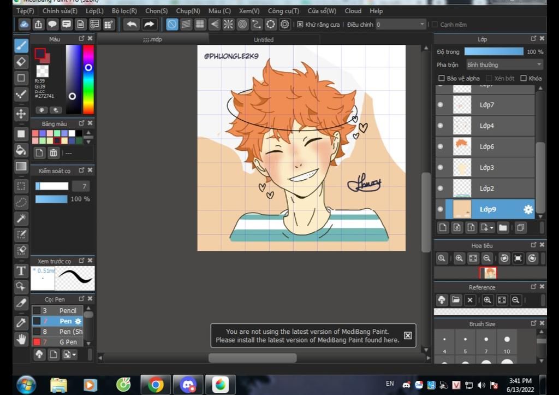559x395 pixels.
Task: Select the G Pen brush
Action: [58, 342]
